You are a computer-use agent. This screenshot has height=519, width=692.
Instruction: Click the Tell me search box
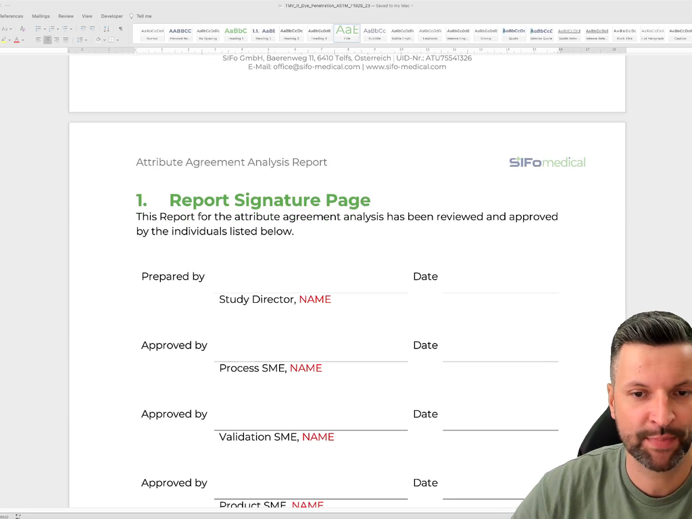pyautogui.click(x=144, y=16)
